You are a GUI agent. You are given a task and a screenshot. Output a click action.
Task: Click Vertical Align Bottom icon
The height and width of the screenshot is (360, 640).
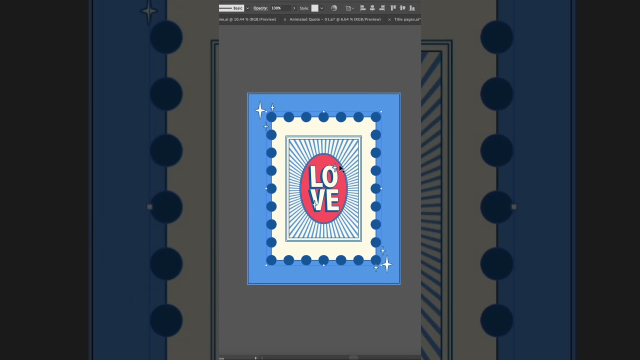(x=412, y=8)
